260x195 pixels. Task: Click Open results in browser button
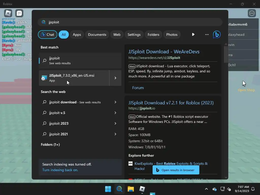click(176, 170)
